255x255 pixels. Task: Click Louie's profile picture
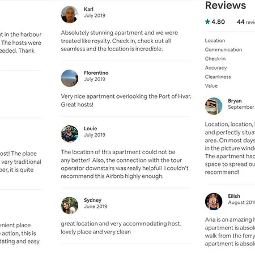(70, 134)
